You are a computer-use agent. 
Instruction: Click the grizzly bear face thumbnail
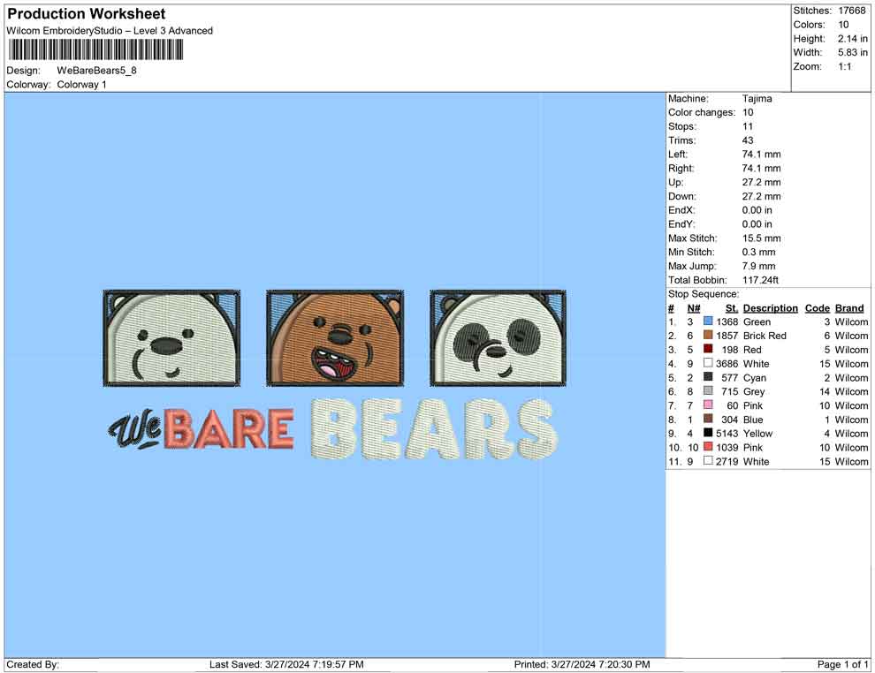tap(335, 338)
